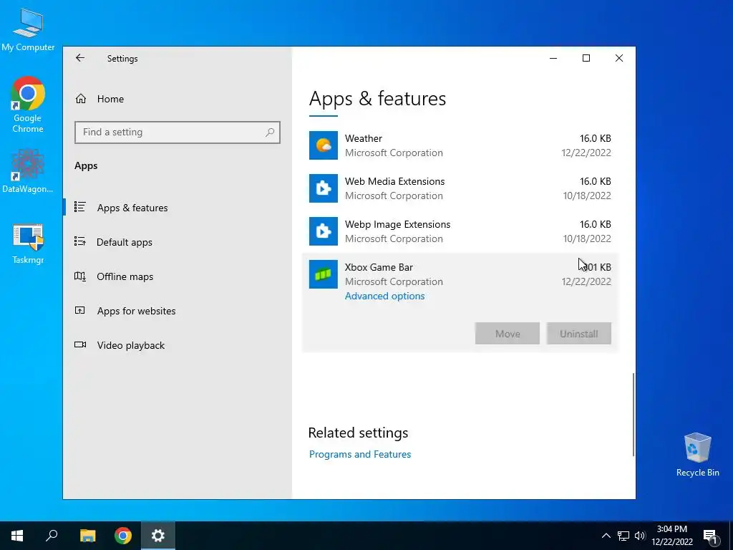Click the Settings gear taskbar button
The height and width of the screenshot is (550, 733).
[158, 536]
